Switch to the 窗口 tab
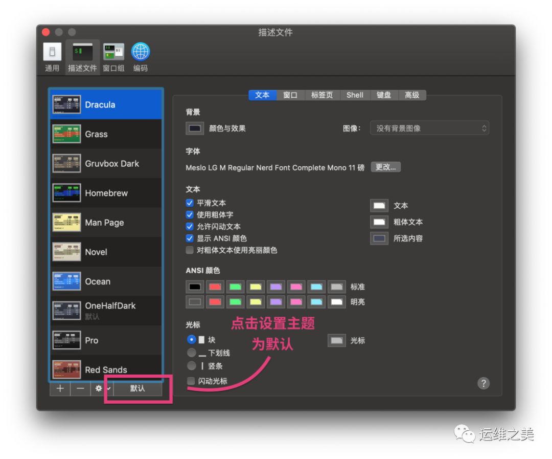 coord(290,95)
